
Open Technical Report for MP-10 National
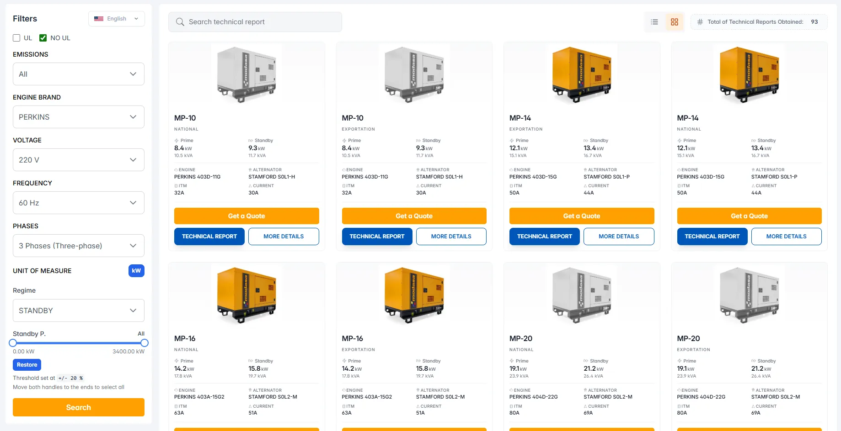pos(209,237)
